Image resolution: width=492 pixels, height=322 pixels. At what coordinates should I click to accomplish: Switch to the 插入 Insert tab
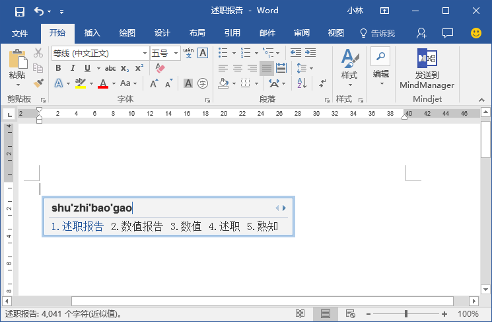click(x=92, y=33)
